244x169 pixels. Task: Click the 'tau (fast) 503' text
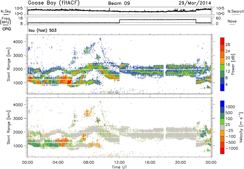click(42, 30)
